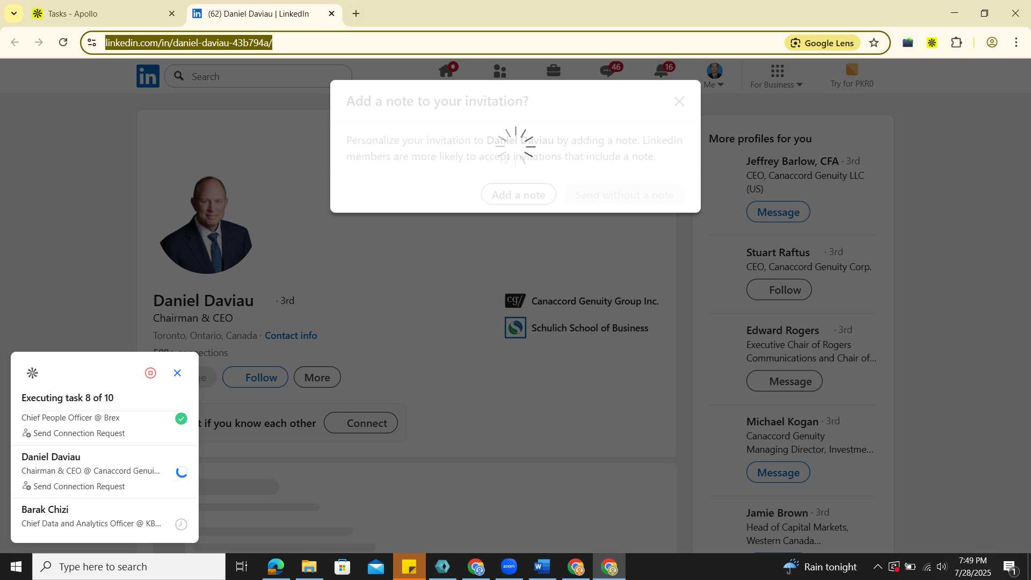Click the Connect button

[361, 423]
